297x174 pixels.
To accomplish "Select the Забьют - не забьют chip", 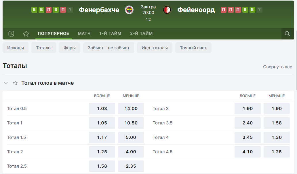I will (x=108, y=48).
